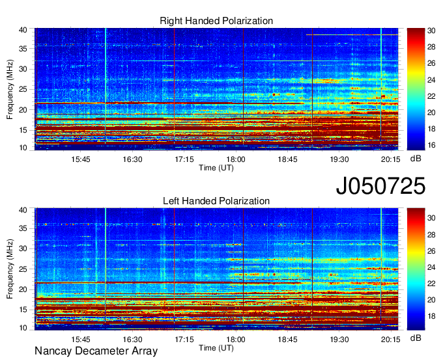Click the 17:15 time tick on the left-handed plot
Screen dimensions: 443x359
(184, 339)
